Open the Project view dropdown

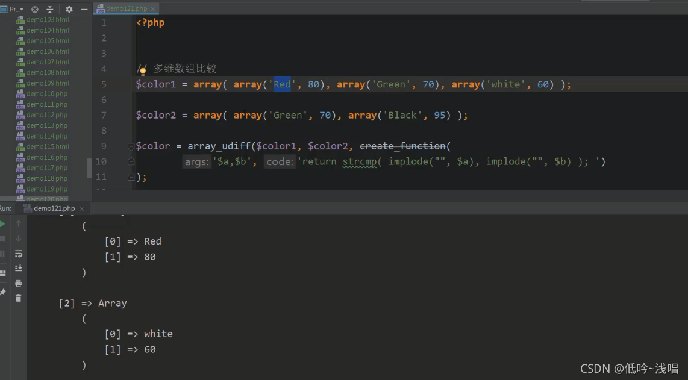click(x=15, y=9)
